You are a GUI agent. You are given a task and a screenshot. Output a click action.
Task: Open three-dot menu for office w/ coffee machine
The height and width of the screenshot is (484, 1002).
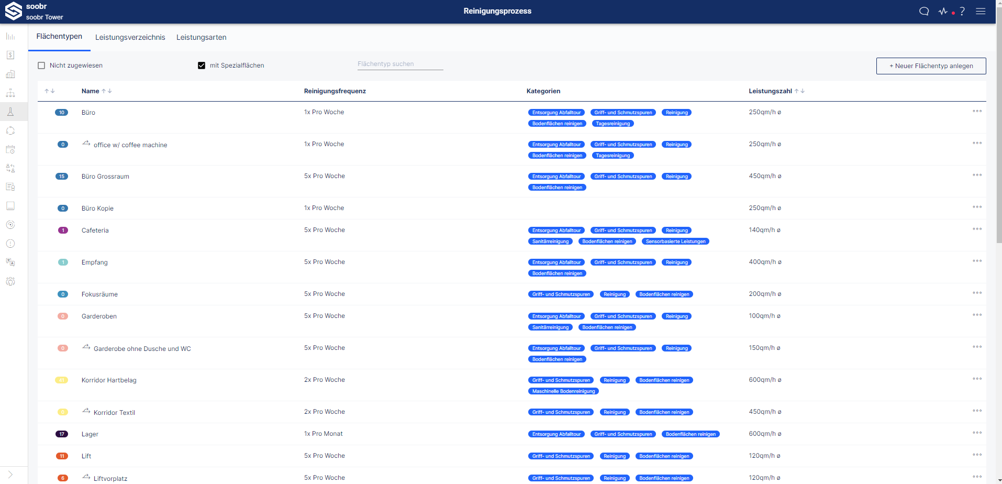click(977, 143)
